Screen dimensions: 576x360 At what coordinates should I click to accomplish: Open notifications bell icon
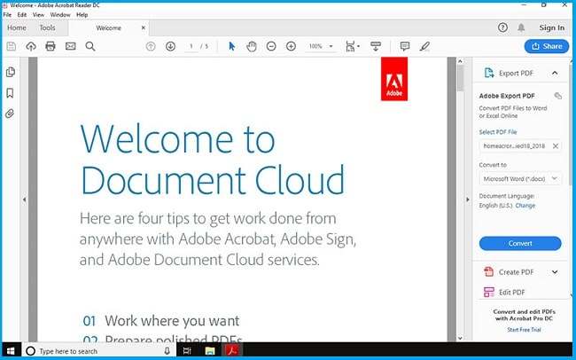tap(521, 27)
